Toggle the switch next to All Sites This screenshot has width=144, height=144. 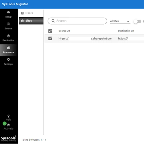coord(137,22)
